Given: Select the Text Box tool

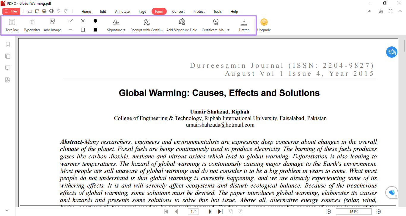Looking at the screenshot, I should click(12, 25).
